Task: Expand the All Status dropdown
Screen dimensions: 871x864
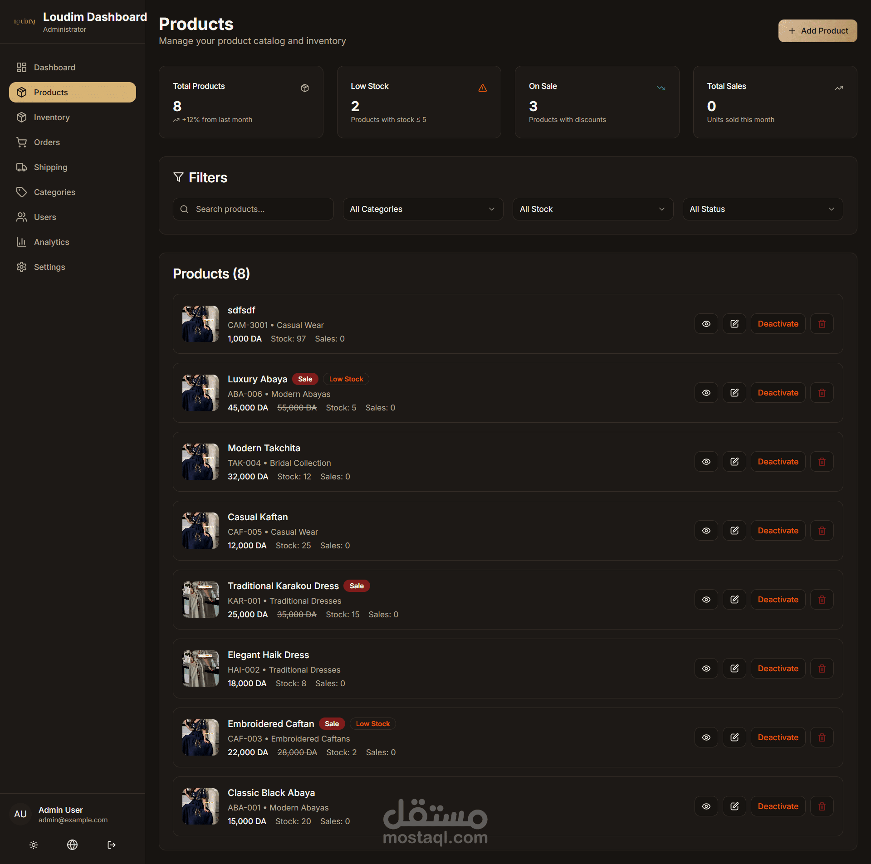Action: pos(763,209)
